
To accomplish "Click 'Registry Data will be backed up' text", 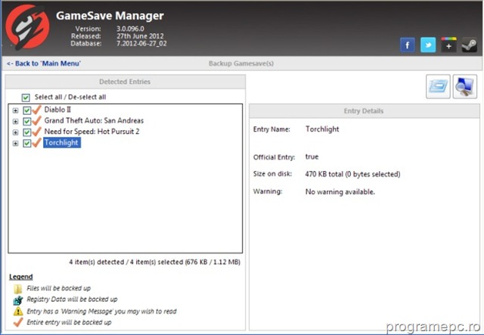I will click(x=72, y=299).
